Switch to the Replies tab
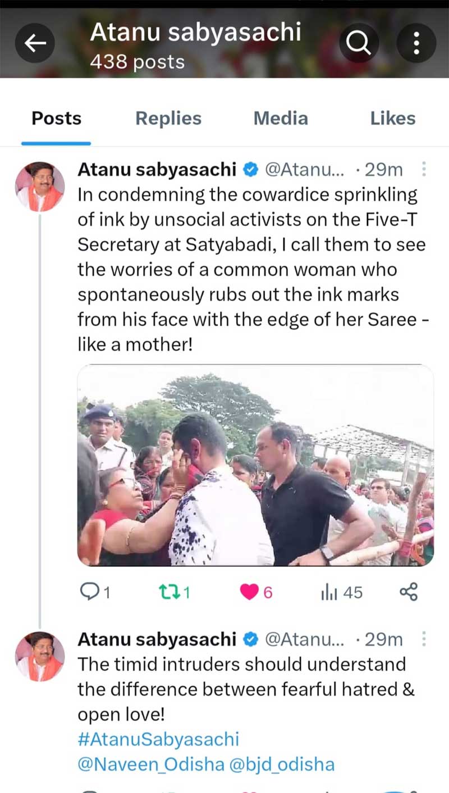449x793 pixels. pos(168,119)
